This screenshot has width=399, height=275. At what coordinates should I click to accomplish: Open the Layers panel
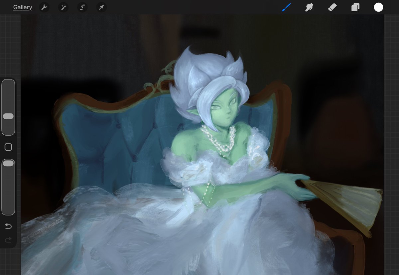(355, 7)
